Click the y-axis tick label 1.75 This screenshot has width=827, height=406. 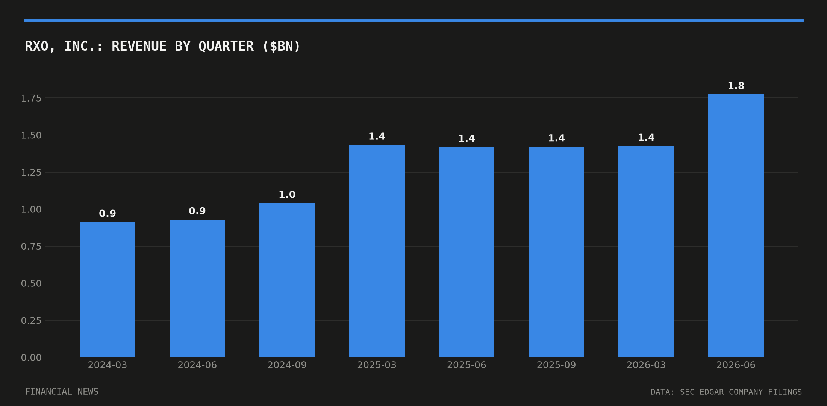(31, 98)
